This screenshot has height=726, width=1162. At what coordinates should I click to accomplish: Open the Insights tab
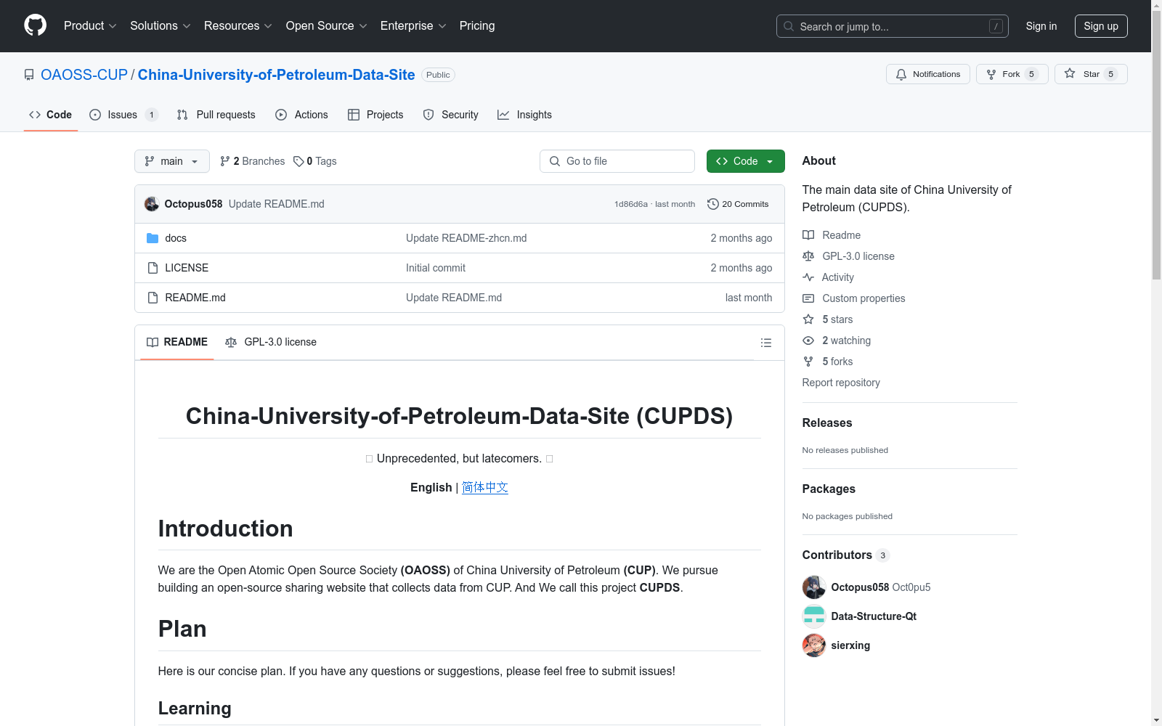coord(524,115)
